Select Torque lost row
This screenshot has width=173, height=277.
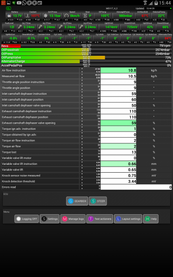87,152
